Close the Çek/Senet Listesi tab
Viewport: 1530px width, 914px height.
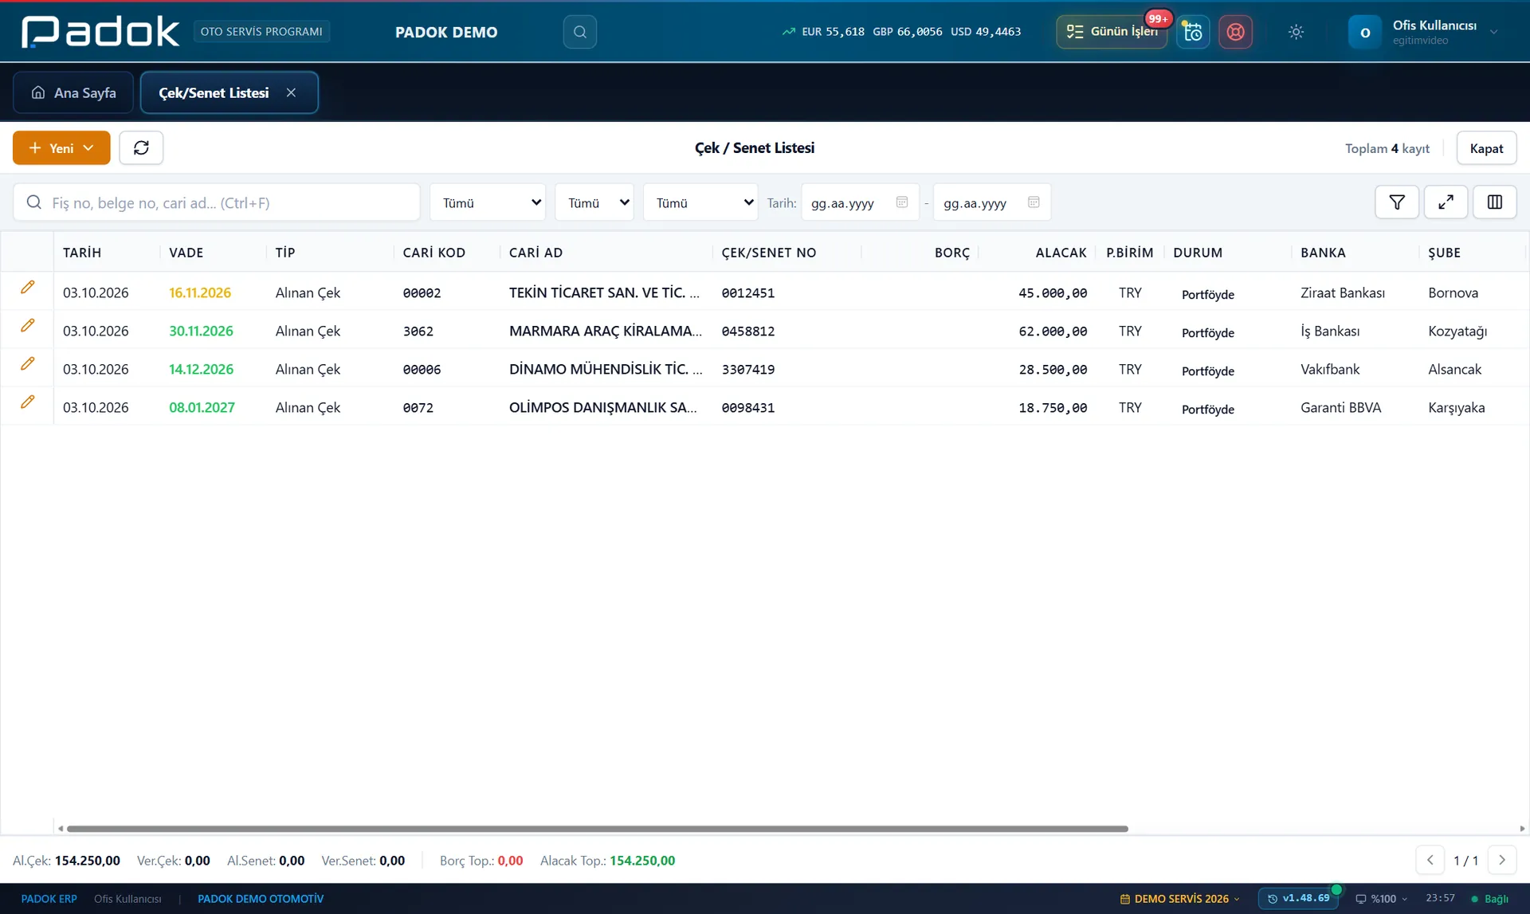pos(291,92)
